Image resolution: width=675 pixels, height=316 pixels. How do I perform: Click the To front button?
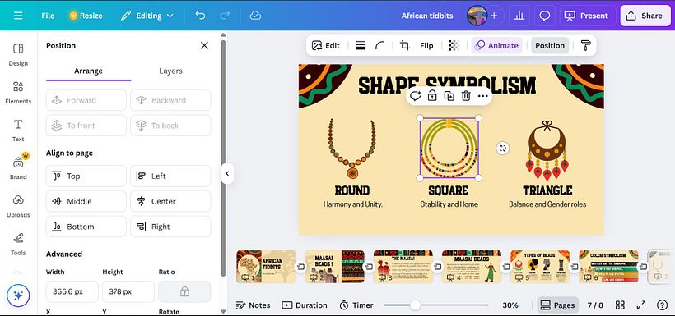coord(86,126)
